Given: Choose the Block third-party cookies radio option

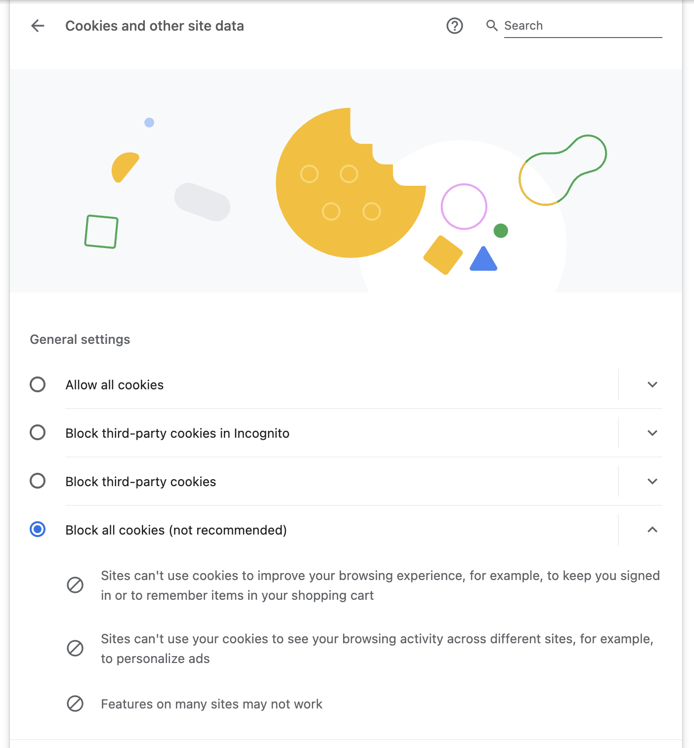Looking at the screenshot, I should pyautogui.click(x=38, y=481).
